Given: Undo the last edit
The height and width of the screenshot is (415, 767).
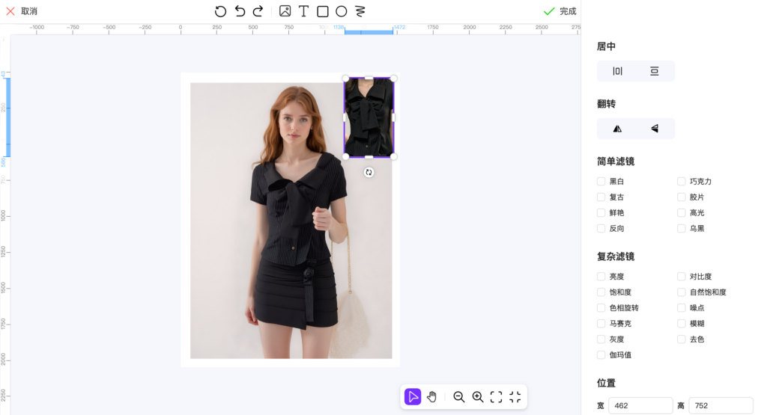Looking at the screenshot, I should pyautogui.click(x=240, y=11).
